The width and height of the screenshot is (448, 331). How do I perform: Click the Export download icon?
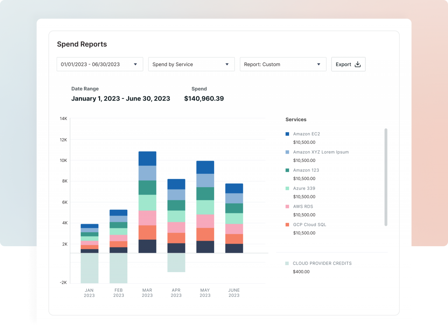point(357,64)
